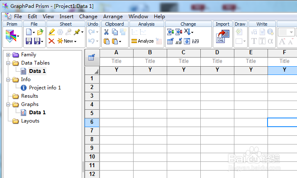
Task: Select row 10 header
Action: pyautogui.click(x=92, y=157)
